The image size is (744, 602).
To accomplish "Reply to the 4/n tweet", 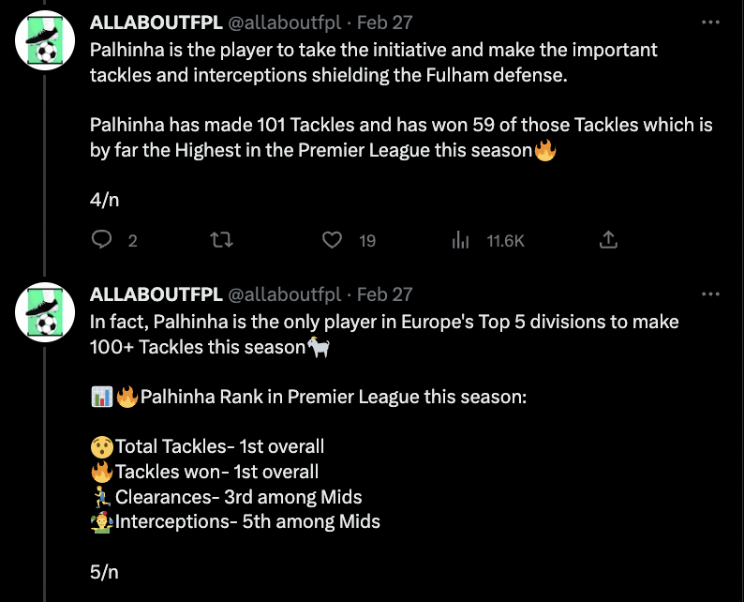I will click(102, 241).
